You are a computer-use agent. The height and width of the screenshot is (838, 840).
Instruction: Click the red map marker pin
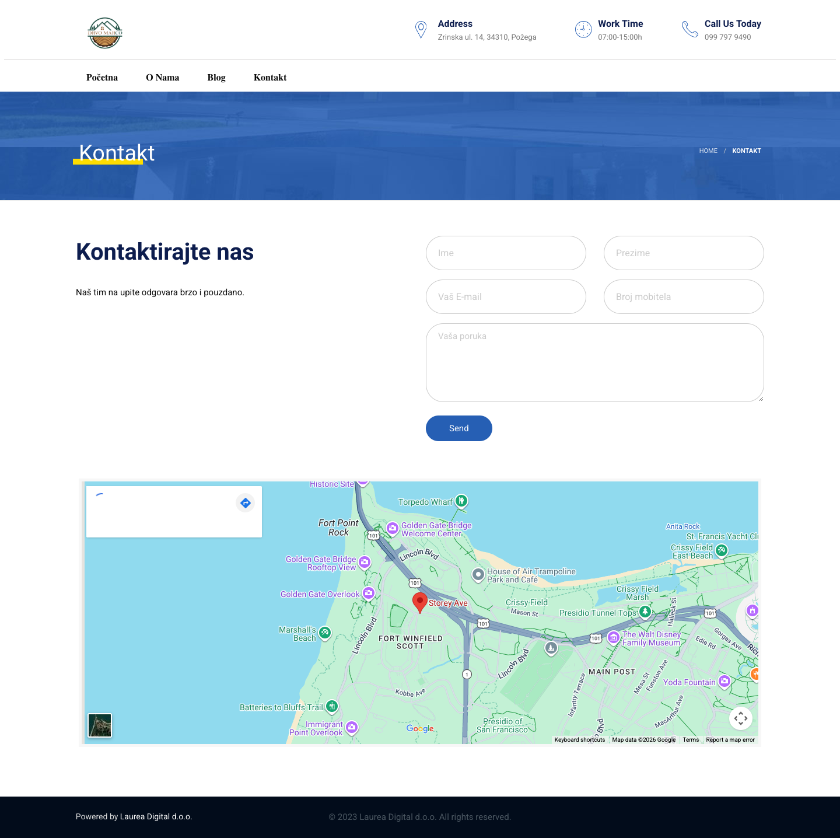pyautogui.click(x=420, y=603)
